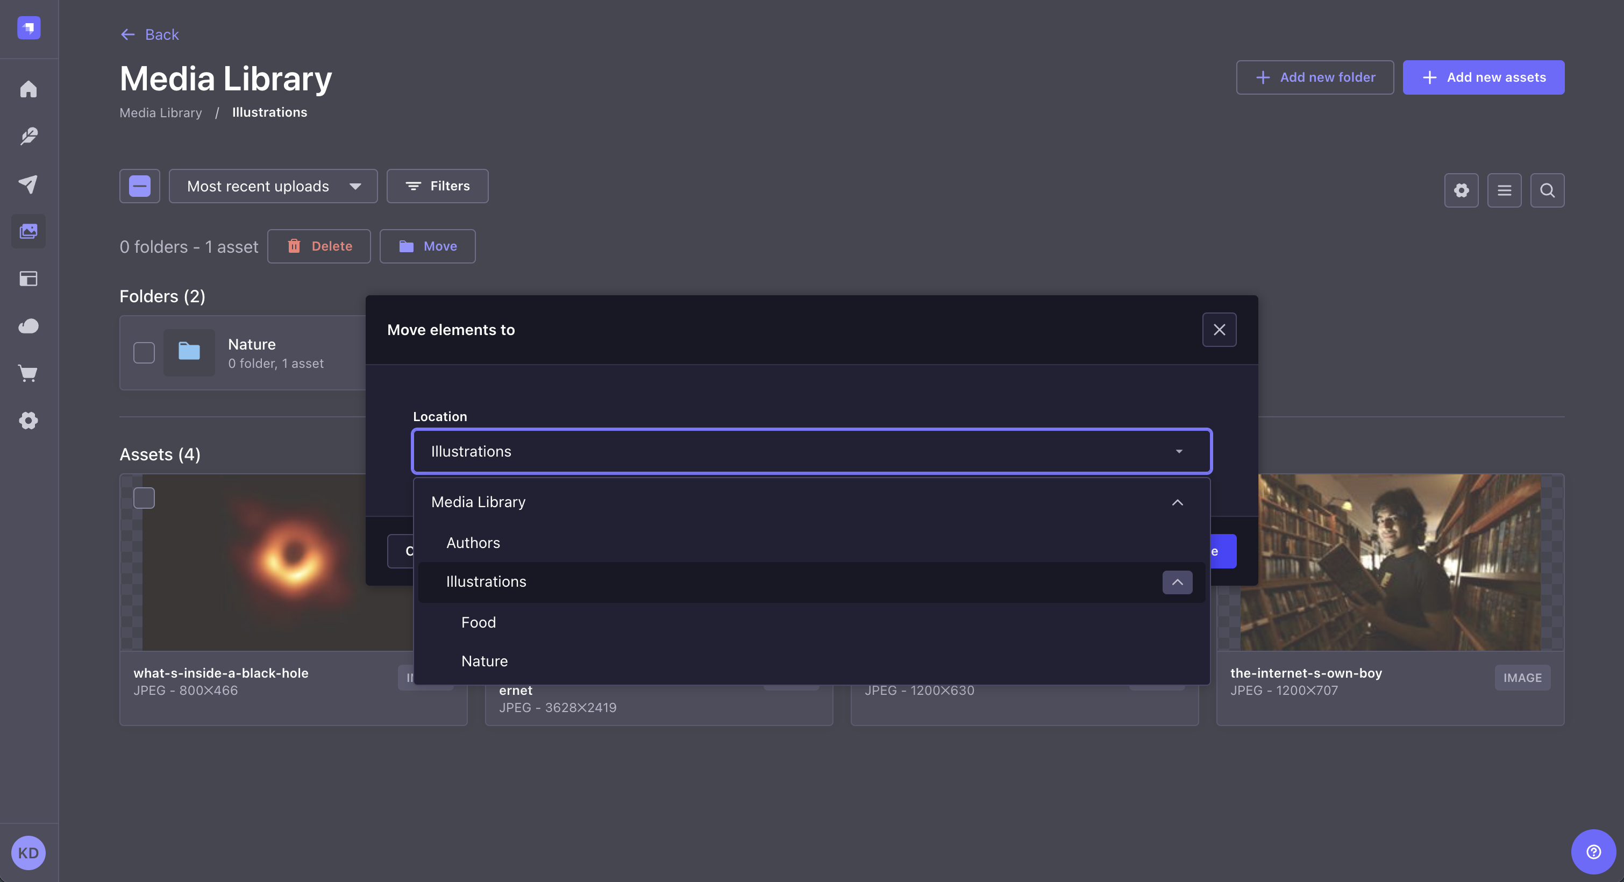Select the black hole asset checkbox
This screenshot has width=1624, height=882.
tap(144, 498)
